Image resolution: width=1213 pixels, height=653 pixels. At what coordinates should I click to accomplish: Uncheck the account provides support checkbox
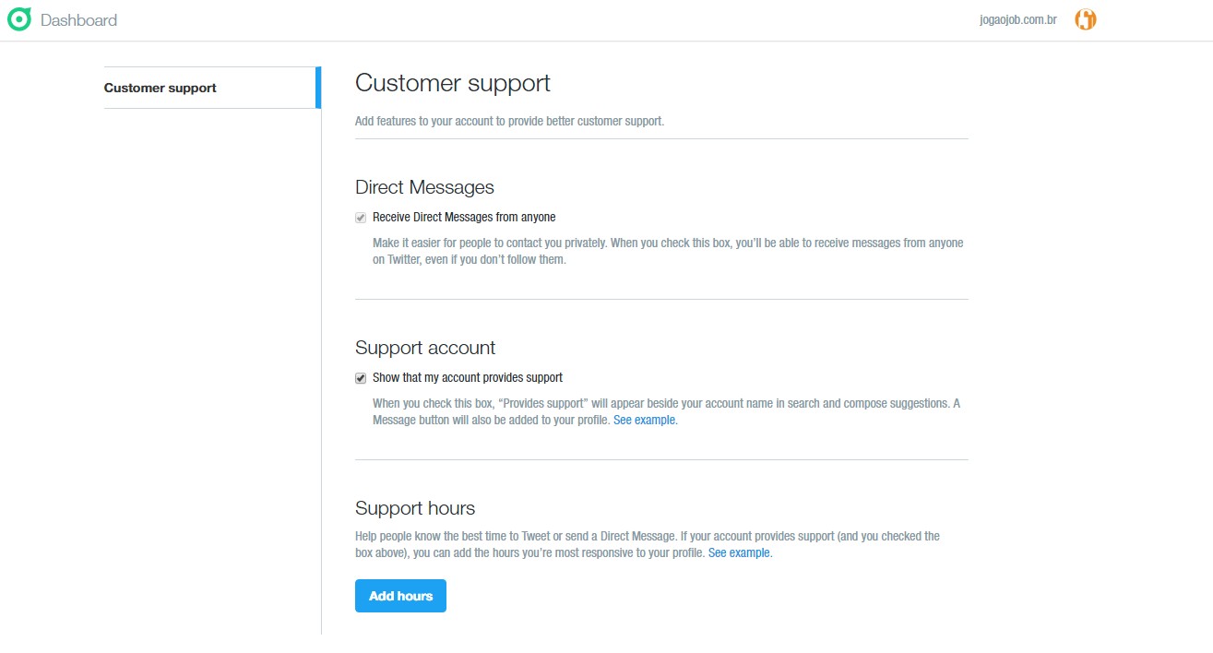point(361,378)
